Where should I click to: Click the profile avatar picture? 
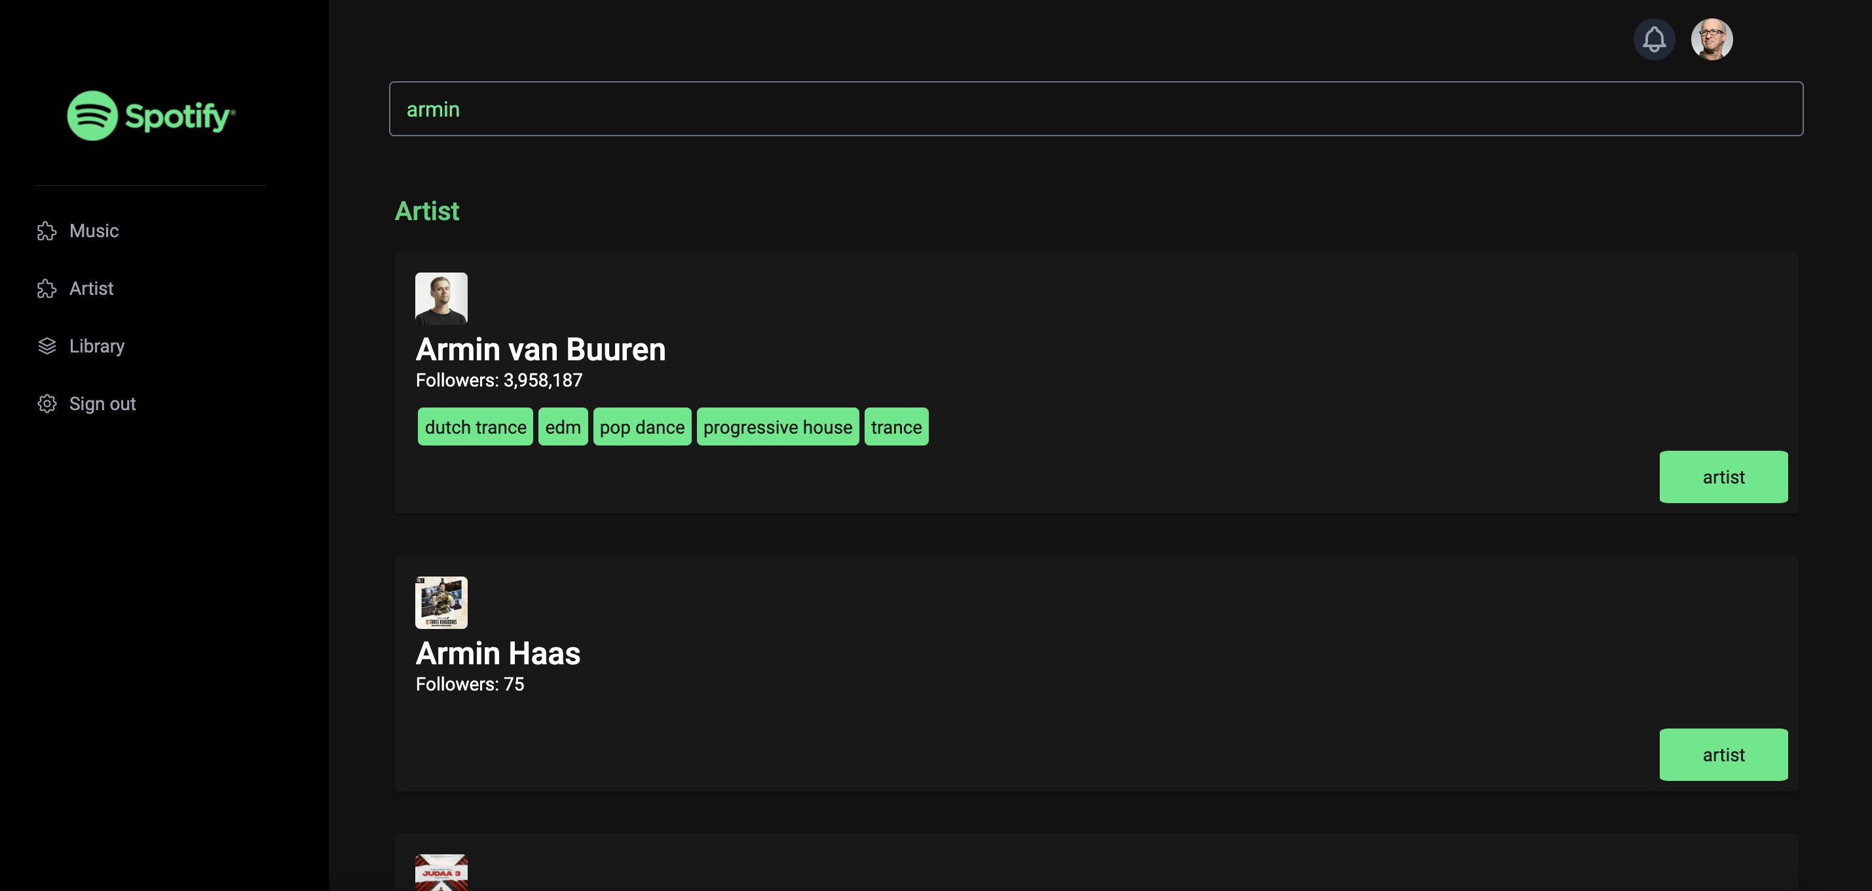click(1713, 39)
